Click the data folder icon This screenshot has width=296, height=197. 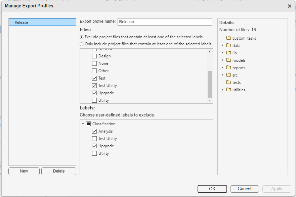pos(229,45)
